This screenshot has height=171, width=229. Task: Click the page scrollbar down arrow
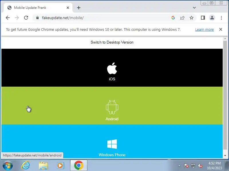pos(225,156)
